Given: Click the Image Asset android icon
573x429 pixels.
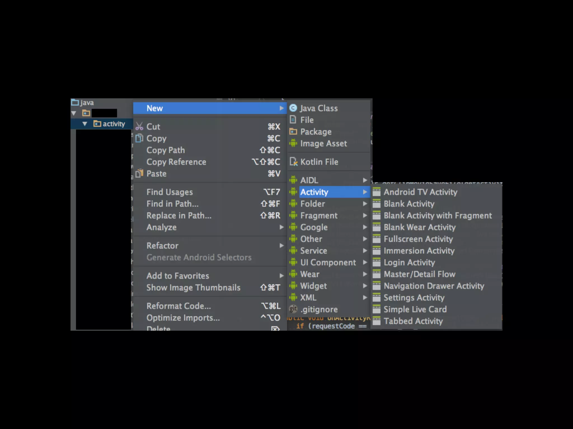Looking at the screenshot, I should click(293, 143).
